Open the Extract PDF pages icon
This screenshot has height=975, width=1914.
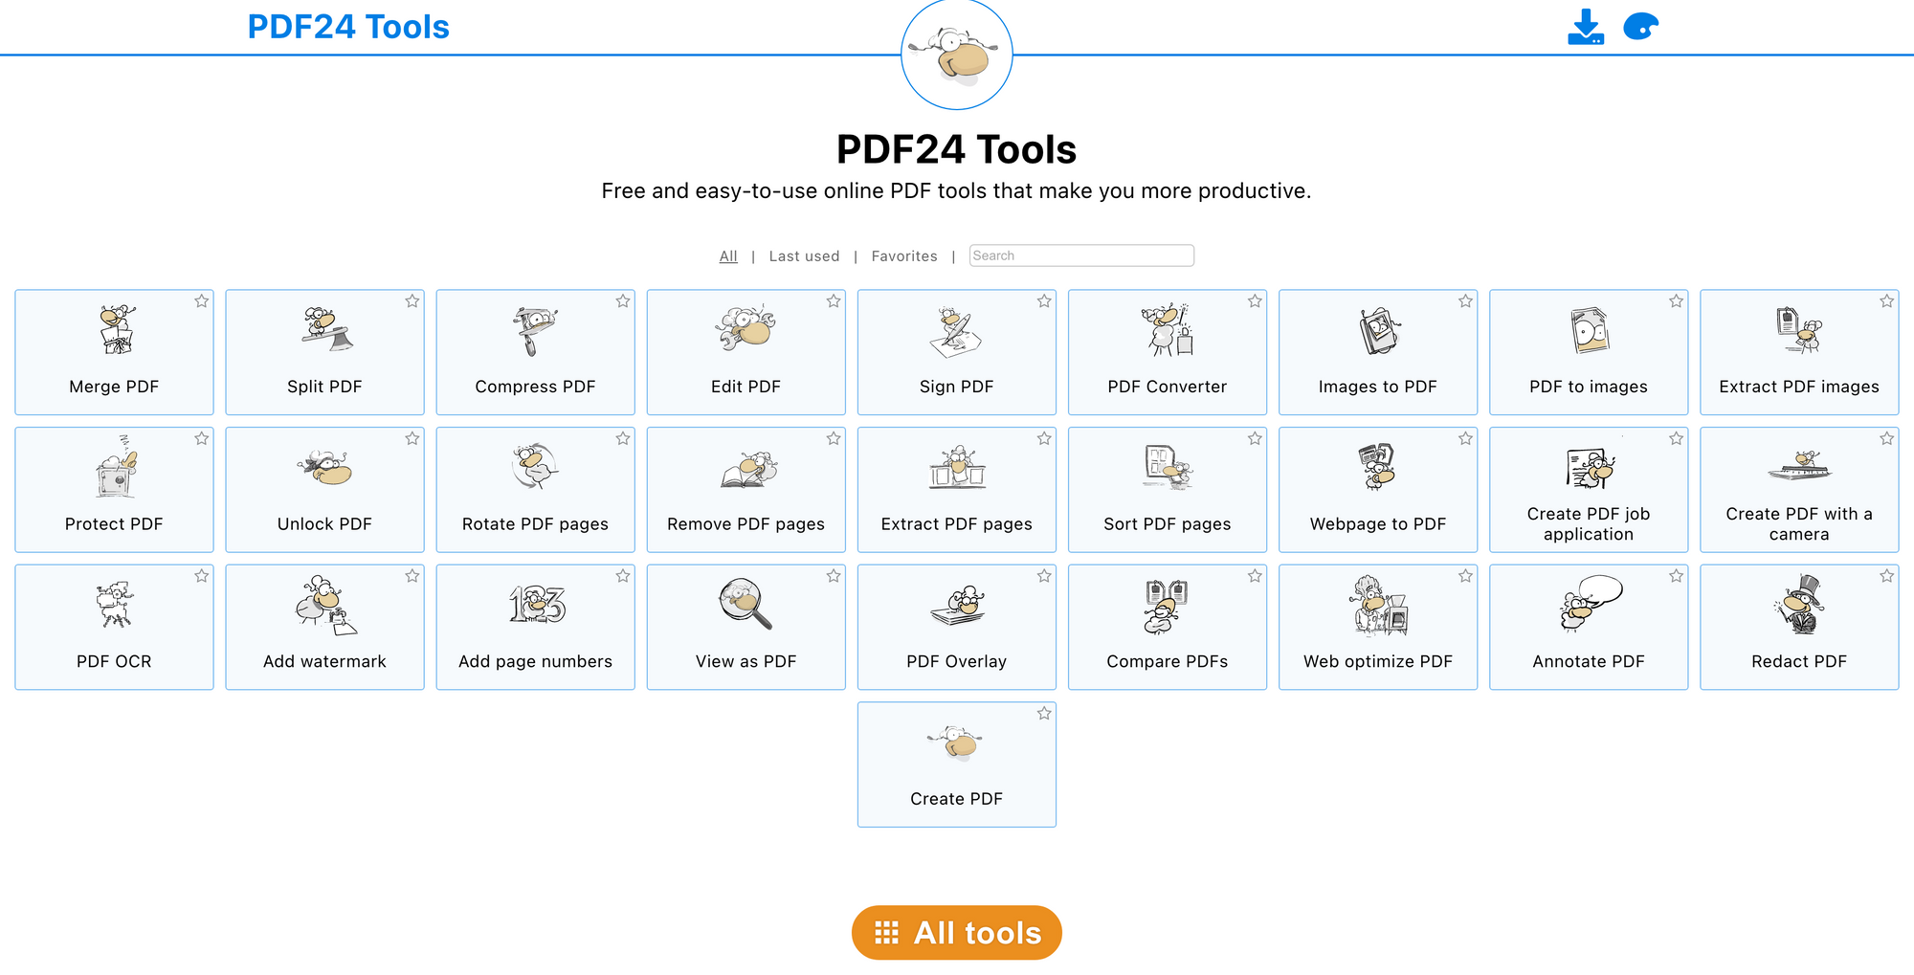point(957,467)
